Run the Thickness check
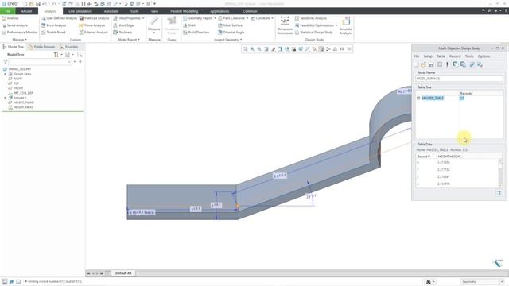Image resolution: width=509 pixels, height=286 pixels. point(122,33)
